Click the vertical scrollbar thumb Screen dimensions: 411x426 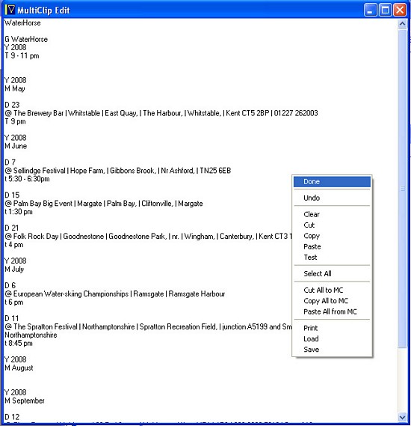tap(402, 188)
